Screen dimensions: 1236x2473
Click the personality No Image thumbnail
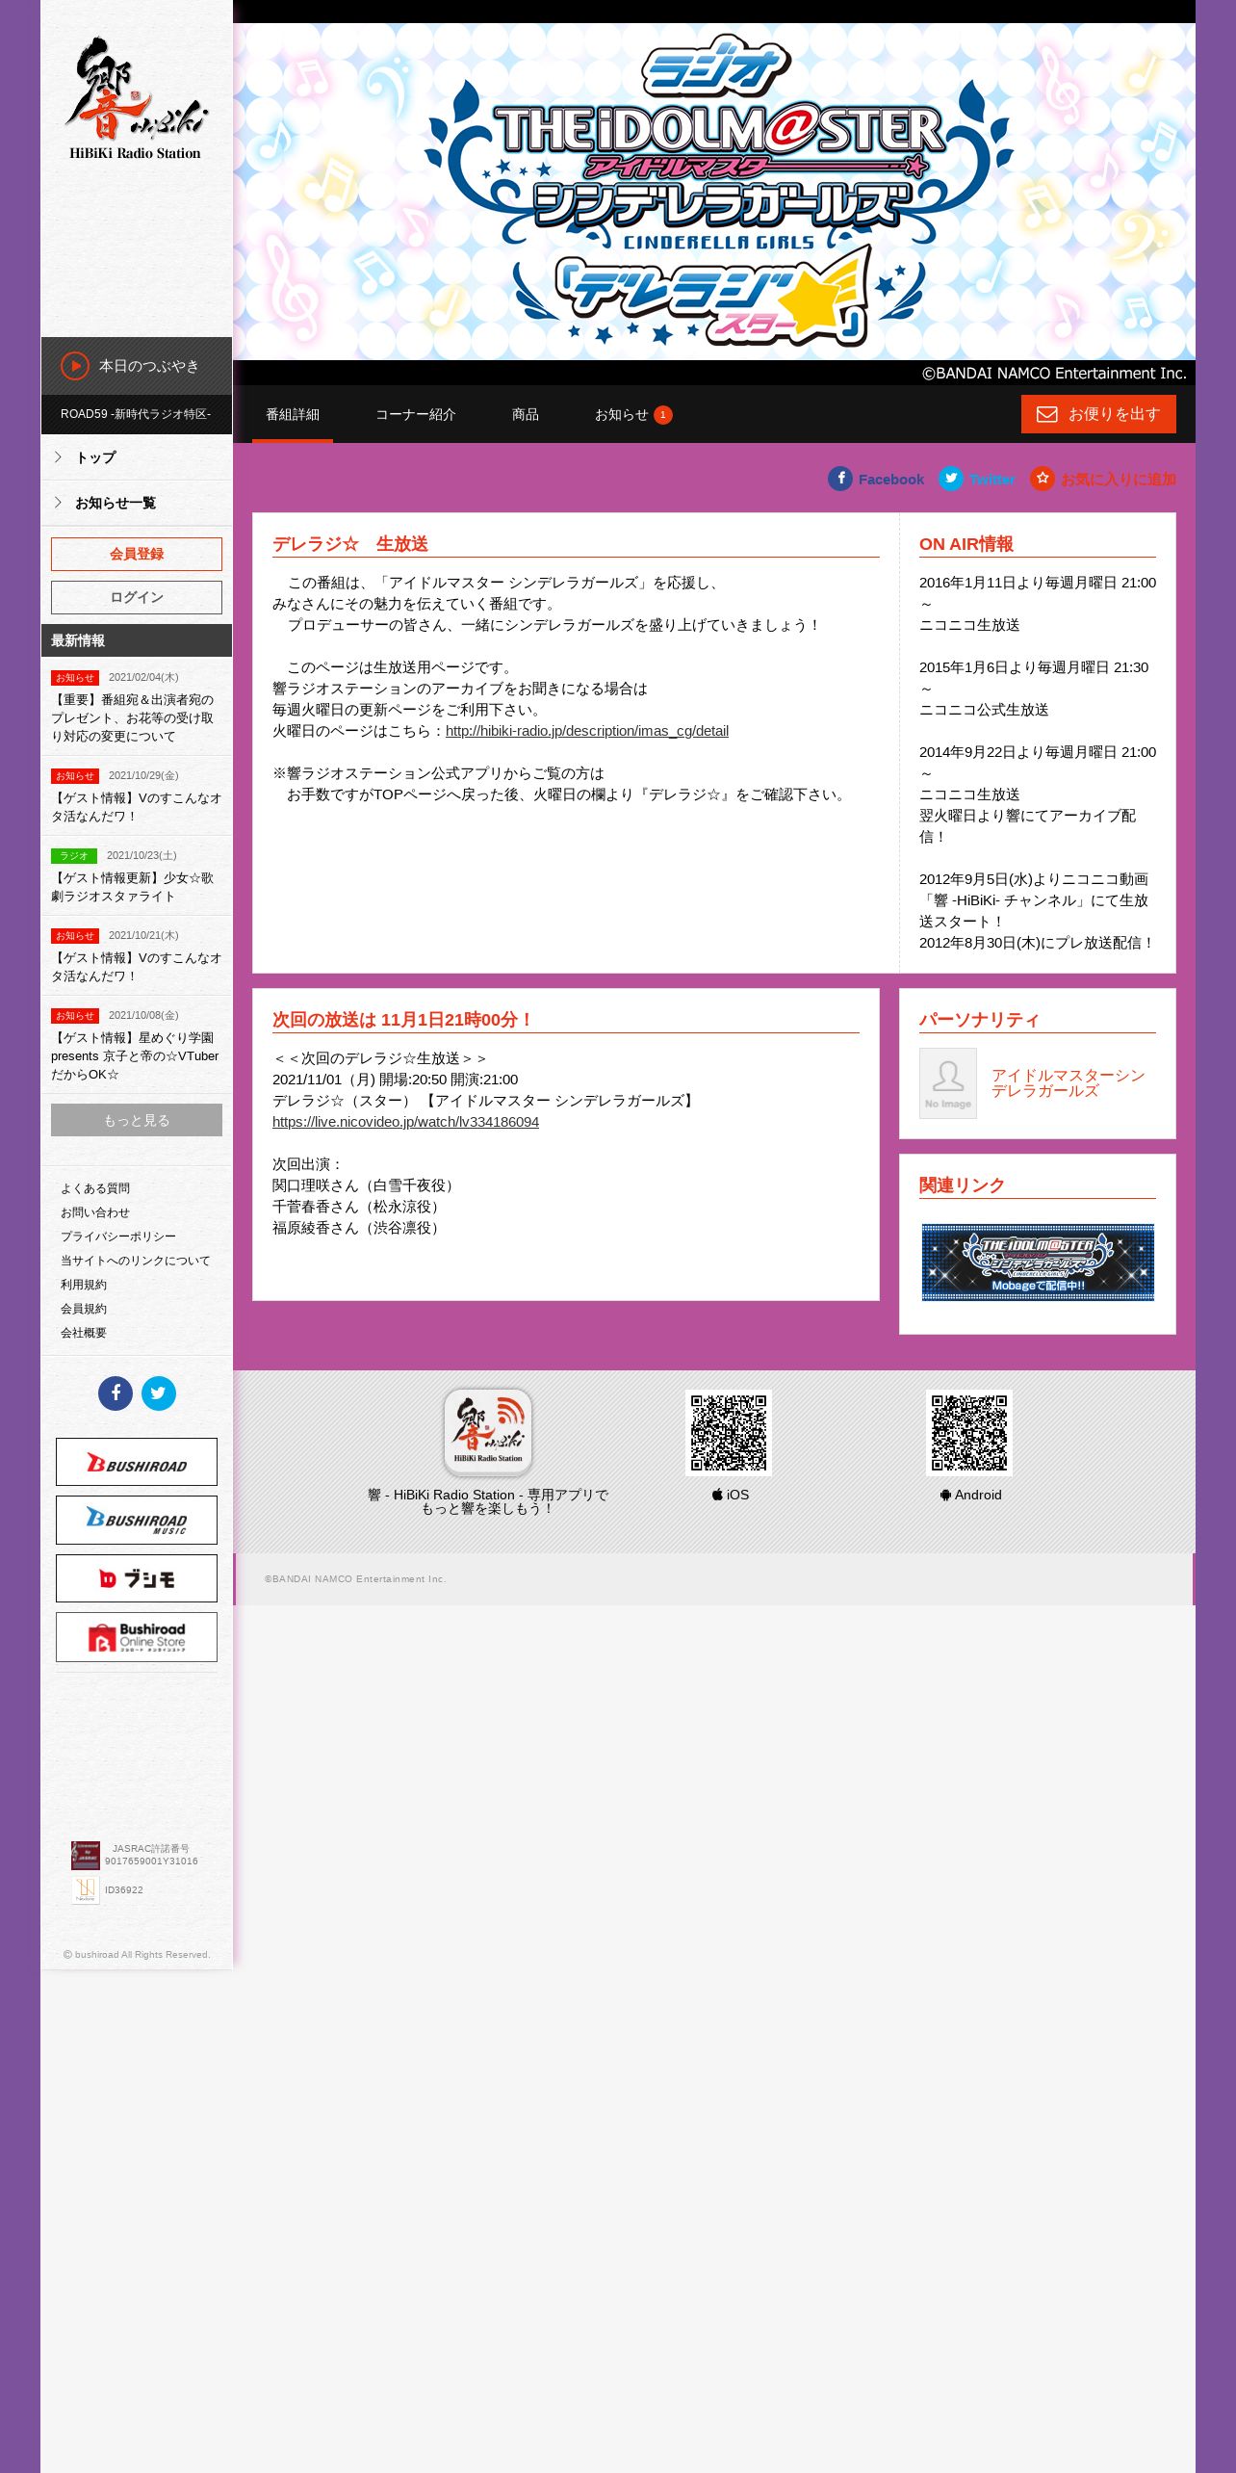pos(948,1083)
